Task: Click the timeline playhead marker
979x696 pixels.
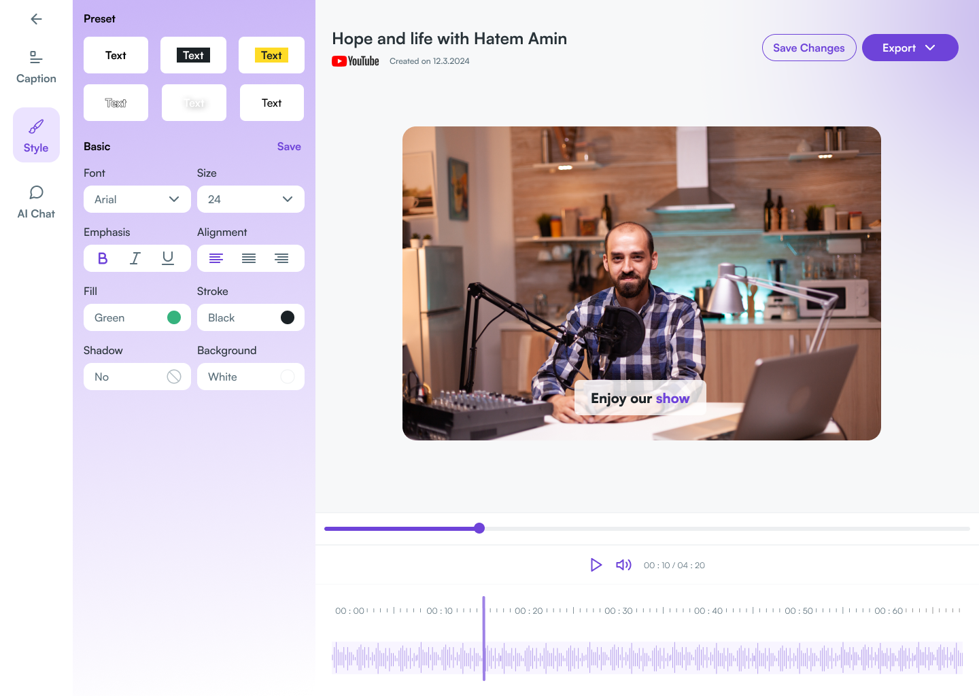Action: pos(484,638)
